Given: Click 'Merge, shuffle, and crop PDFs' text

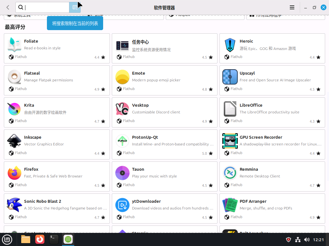Looking at the screenshot, I should click(266, 208).
